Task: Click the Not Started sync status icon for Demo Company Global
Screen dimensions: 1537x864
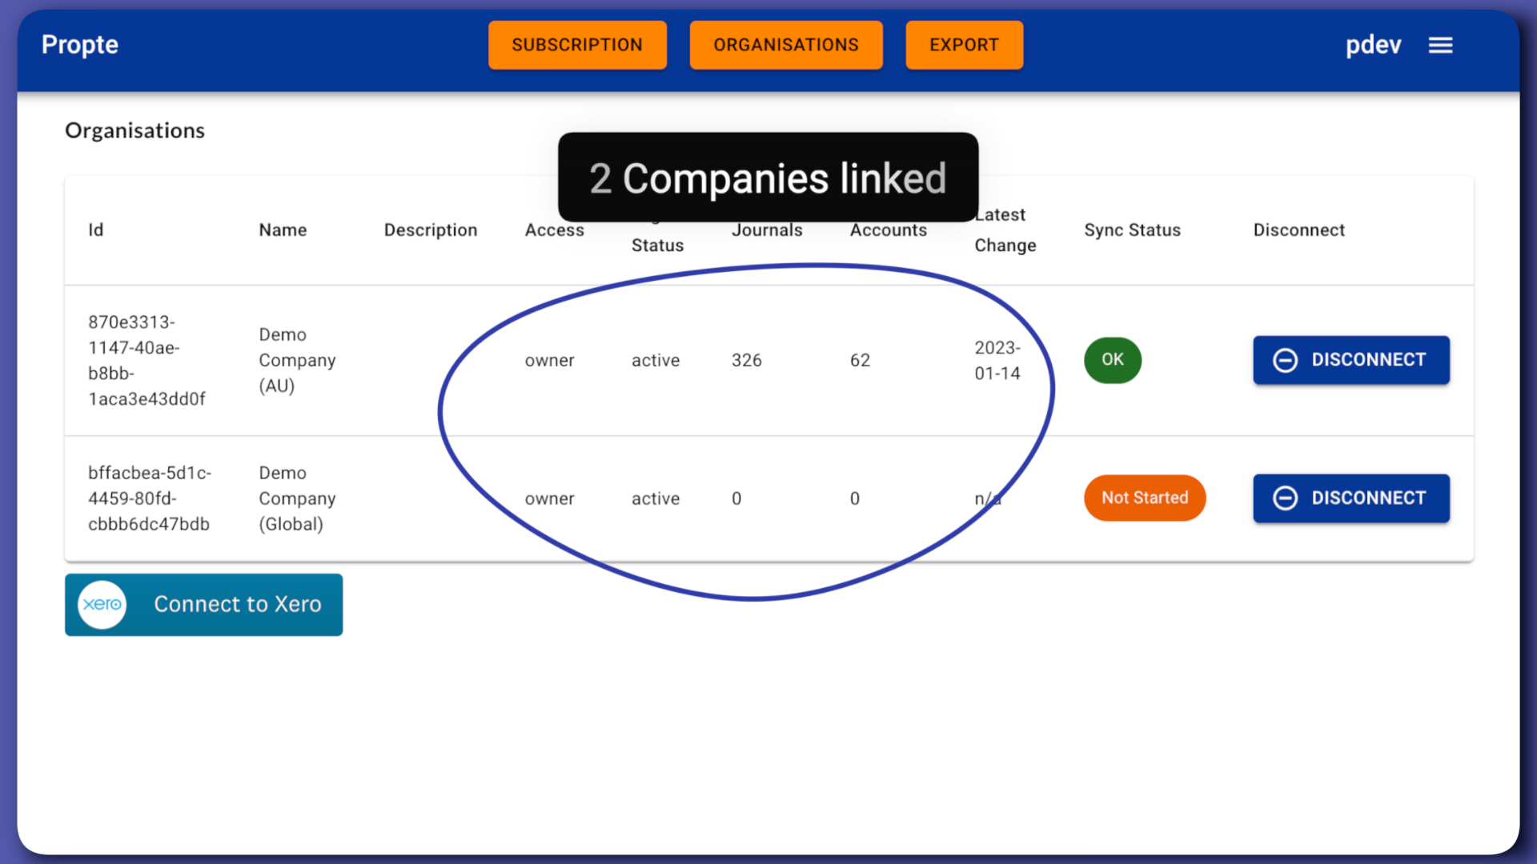Action: pos(1144,497)
